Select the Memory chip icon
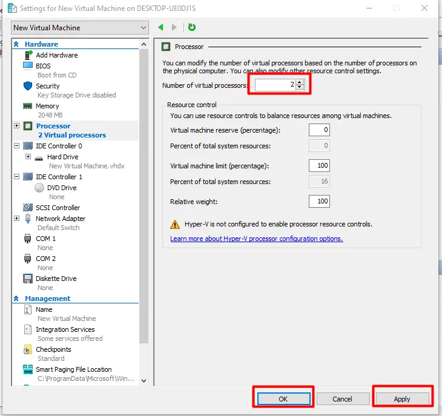442x416 pixels. tap(28, 106)
